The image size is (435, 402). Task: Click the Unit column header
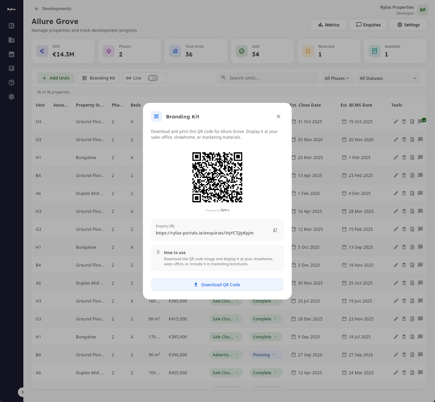[x=40, y=105]
